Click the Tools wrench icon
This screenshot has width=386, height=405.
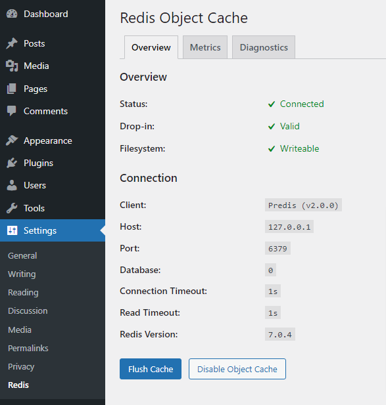click(x=12, y=208)
